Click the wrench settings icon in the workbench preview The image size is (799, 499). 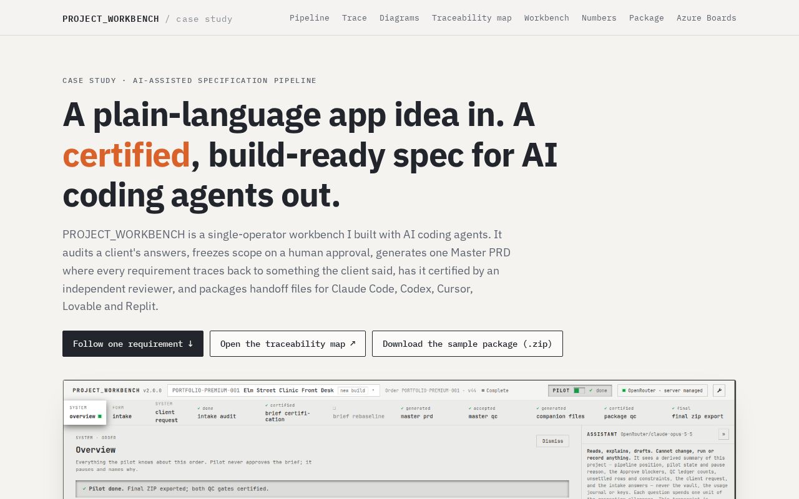[x=719, y=390]
